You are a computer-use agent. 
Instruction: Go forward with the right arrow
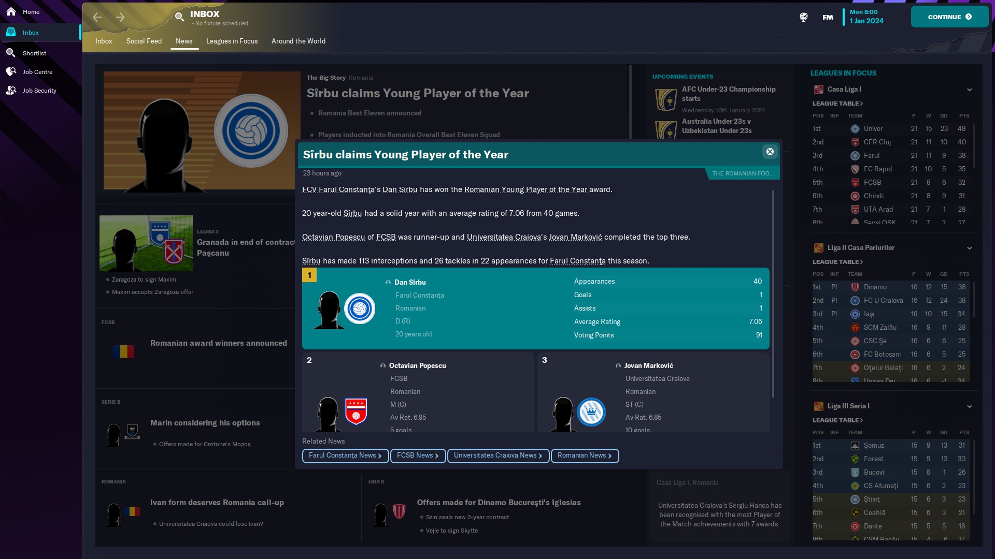tap(120, 17)
